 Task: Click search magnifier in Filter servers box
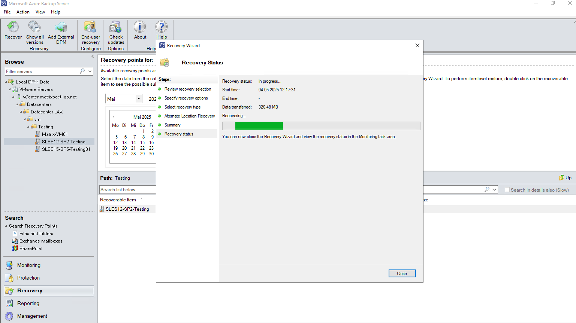pos(82,71)
